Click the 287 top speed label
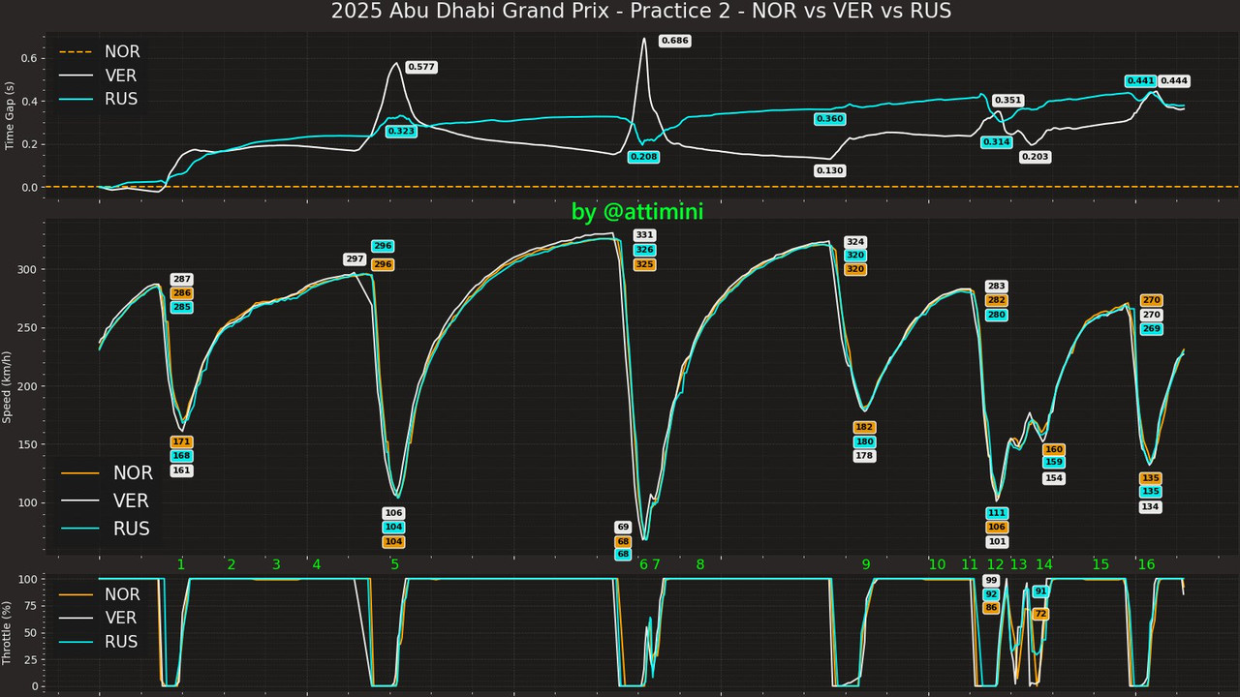 [182, 279]
